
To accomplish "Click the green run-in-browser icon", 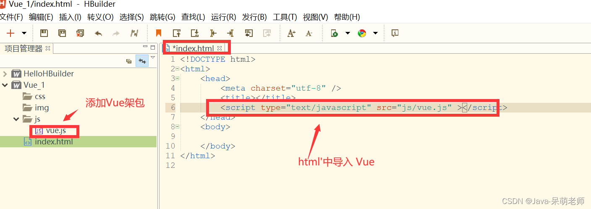I will [x=335, y=33].
